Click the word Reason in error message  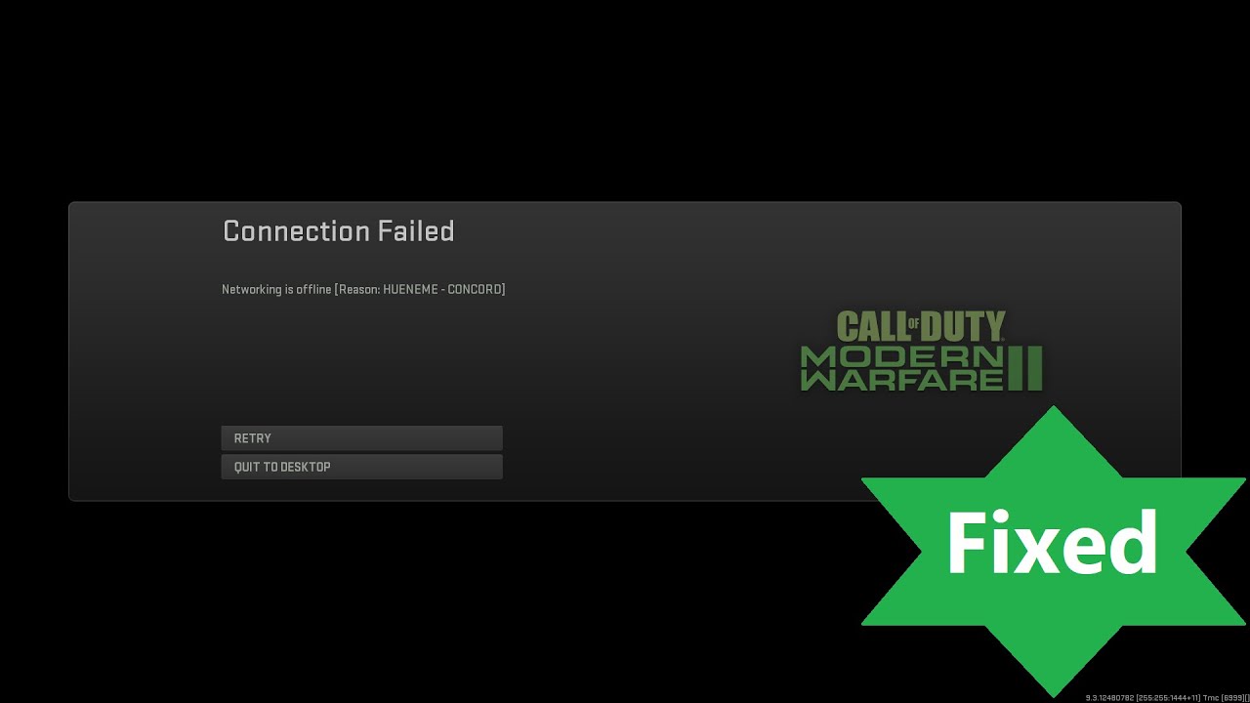357,290
